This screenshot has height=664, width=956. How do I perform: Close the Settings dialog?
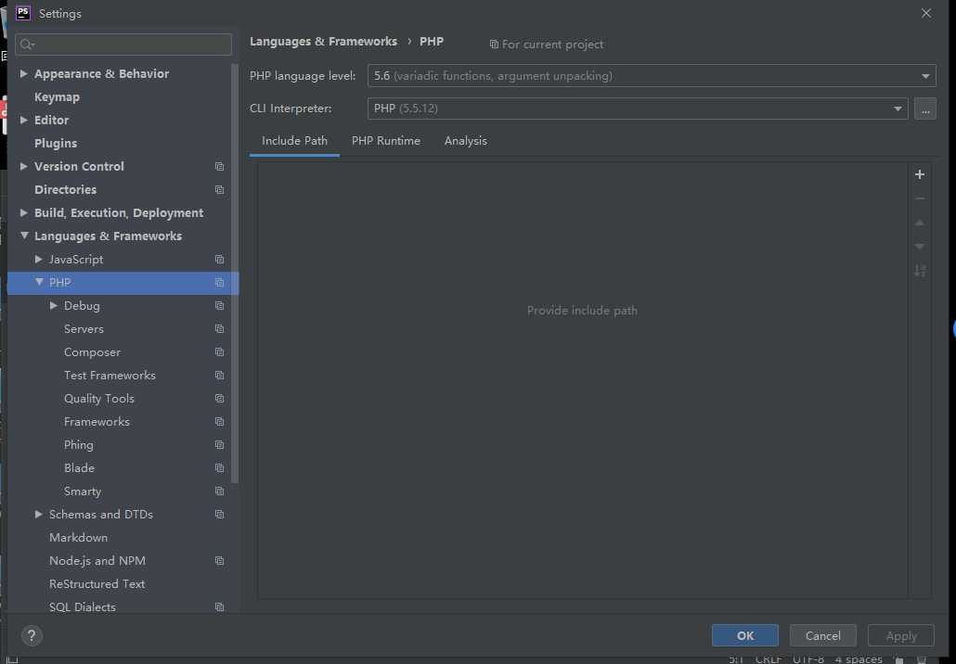(x=926, y=13)
